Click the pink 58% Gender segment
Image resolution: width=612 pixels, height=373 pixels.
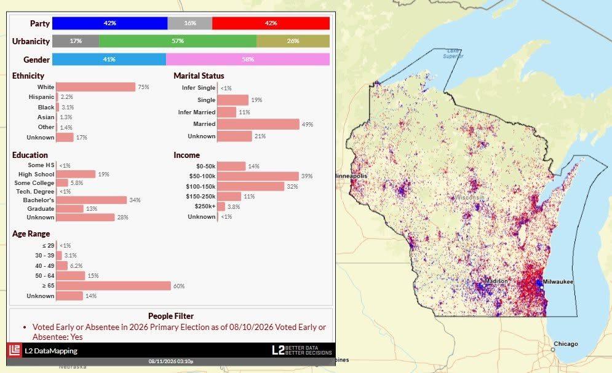tap(248, 59)
